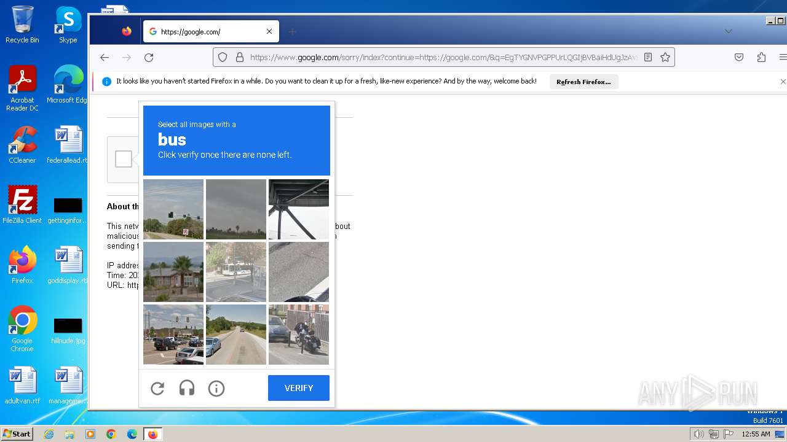Click the network tray icon
The image size is (787, 442).
click(714, 434)
